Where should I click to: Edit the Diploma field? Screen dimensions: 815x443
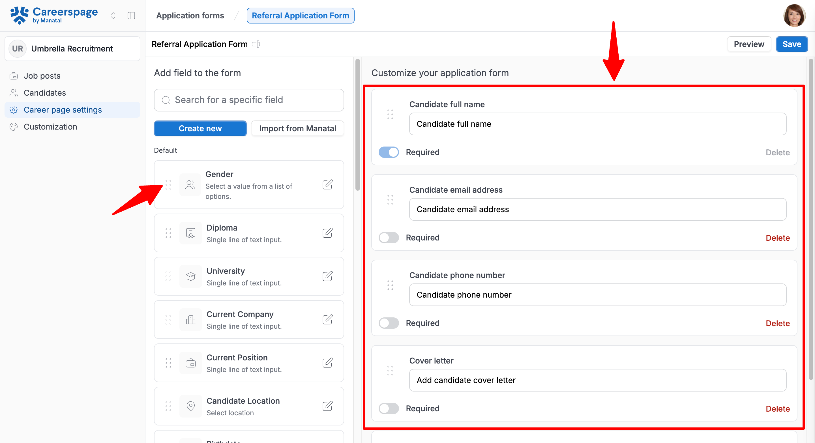(x=327, y=233)
